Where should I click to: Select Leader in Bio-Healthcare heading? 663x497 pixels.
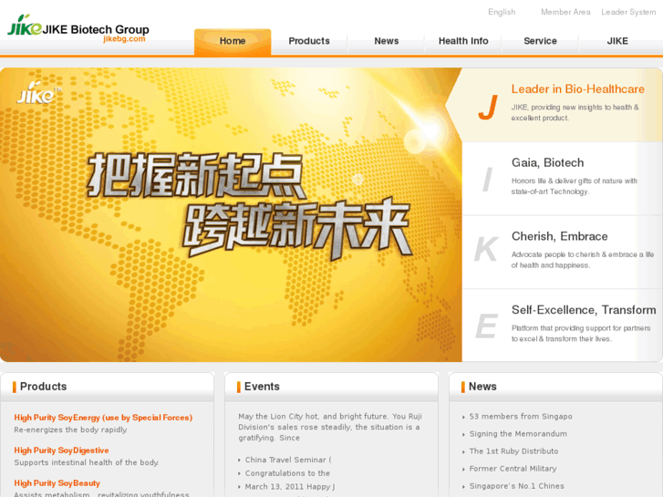tap(578, 88)
